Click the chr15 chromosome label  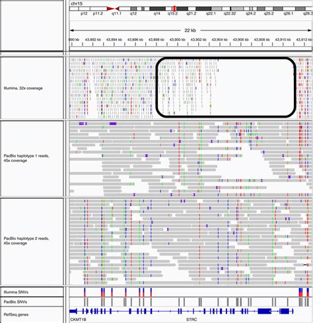pos(77,3)
